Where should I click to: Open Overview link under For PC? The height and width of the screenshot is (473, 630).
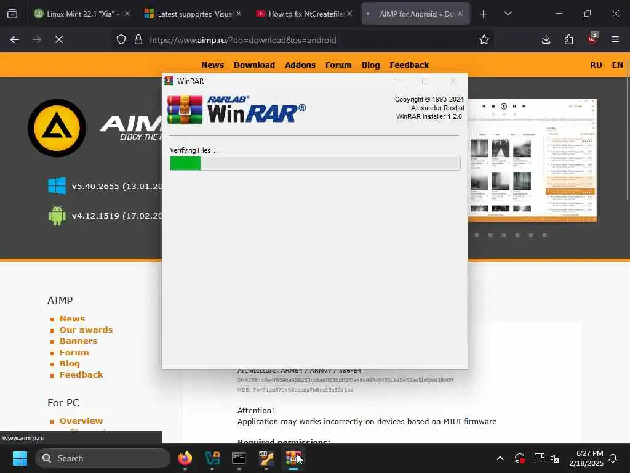coord(81,421)
